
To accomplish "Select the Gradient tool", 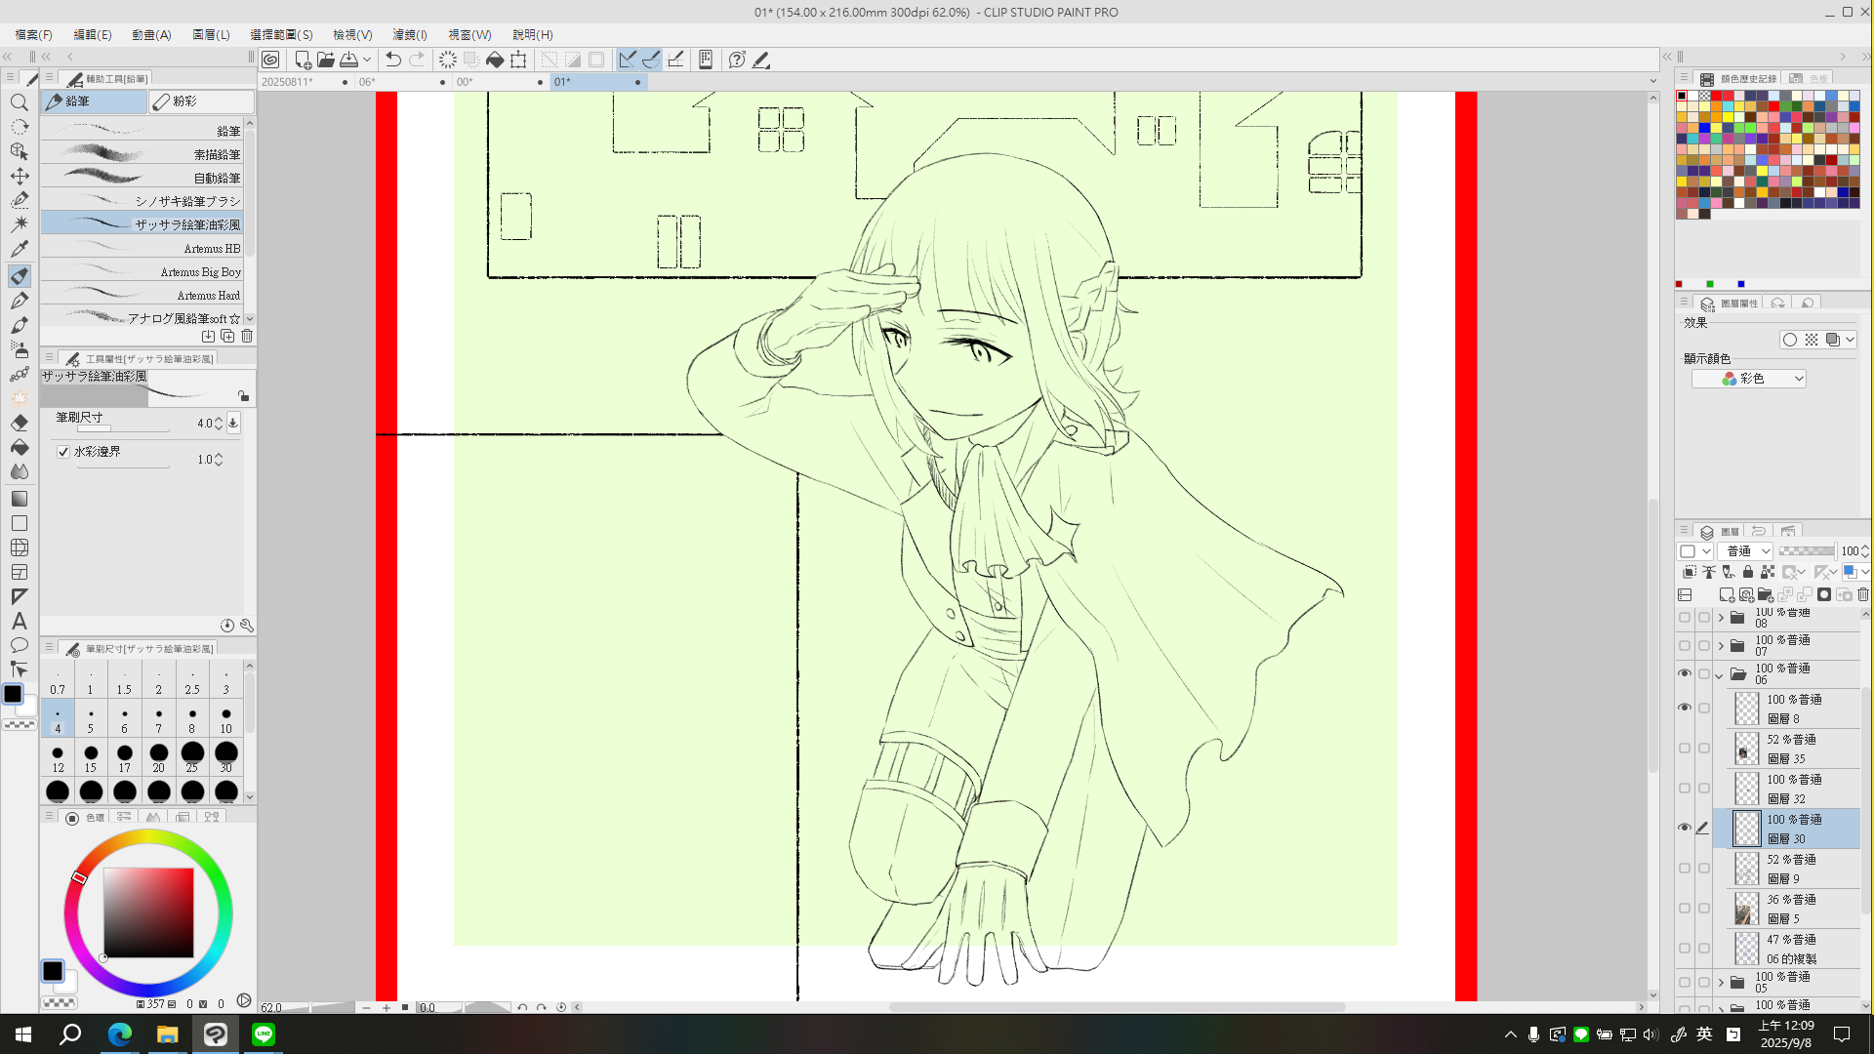I will 20,499.
